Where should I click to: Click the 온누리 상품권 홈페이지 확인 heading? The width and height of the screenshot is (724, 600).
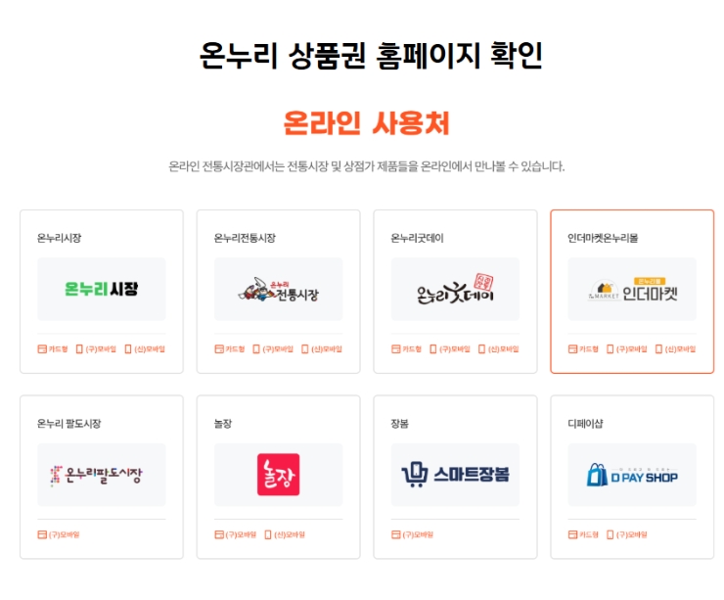coord(371,56)
